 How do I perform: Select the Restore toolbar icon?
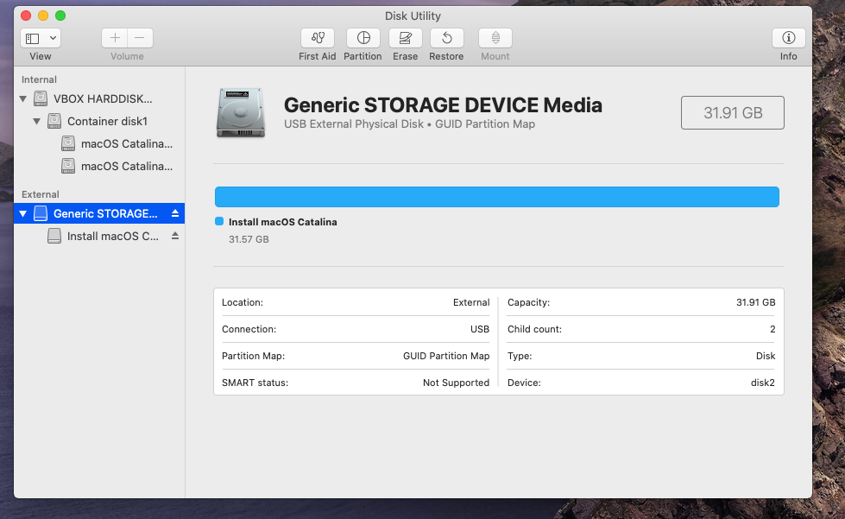(x=446, y=38)
